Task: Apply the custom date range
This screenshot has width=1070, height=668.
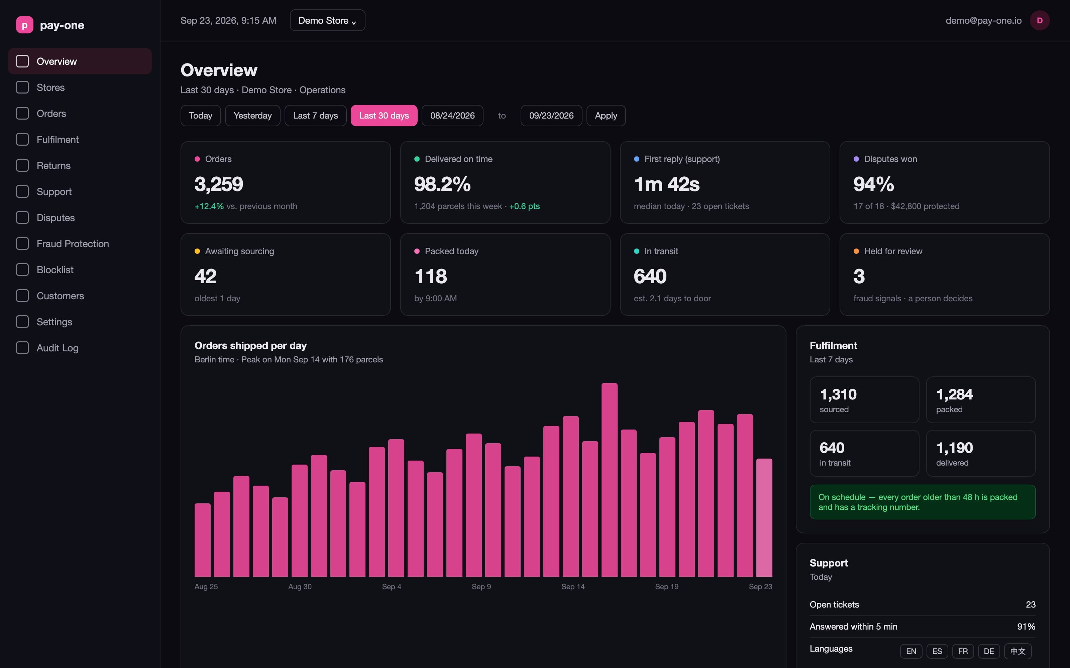Action: pos(606,116)
